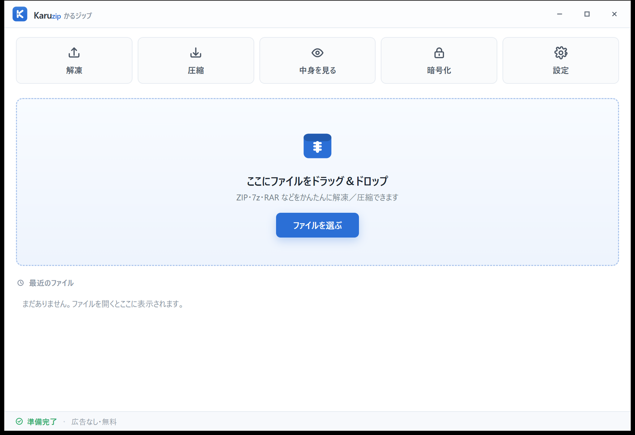Click the Karuzip K logo icon

[x=20, y=14]
